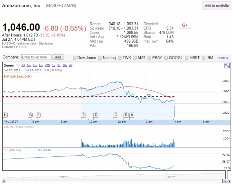Set chart zoom to 1m

[29, 65]
